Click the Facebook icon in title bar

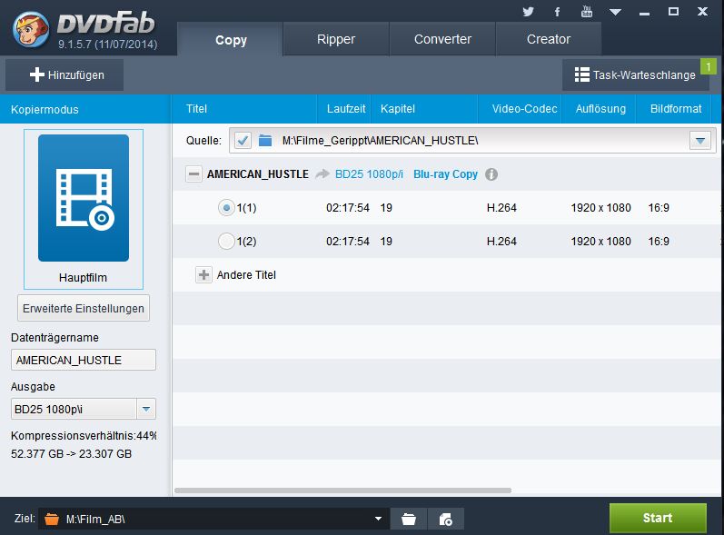[557, 12]
